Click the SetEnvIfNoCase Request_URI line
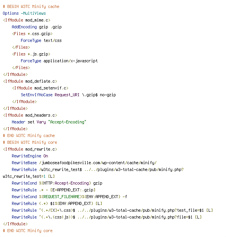This screenshot has height=237, width=226. [x=68, y=95]
